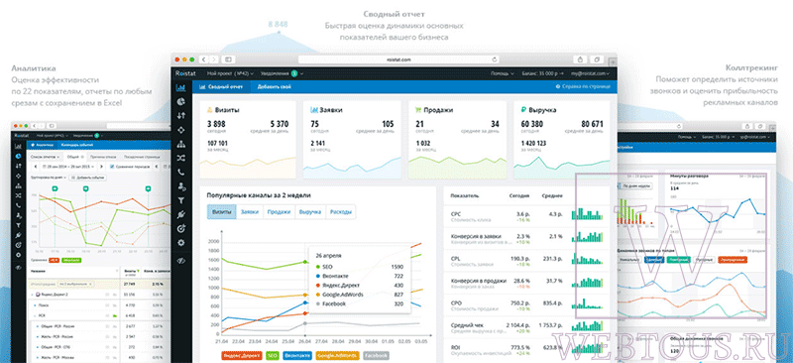793x363 pixels.
Task: Toggle the eye visibility icon at the bottom of the central sidebar
Action: click(x=181, y=261)
